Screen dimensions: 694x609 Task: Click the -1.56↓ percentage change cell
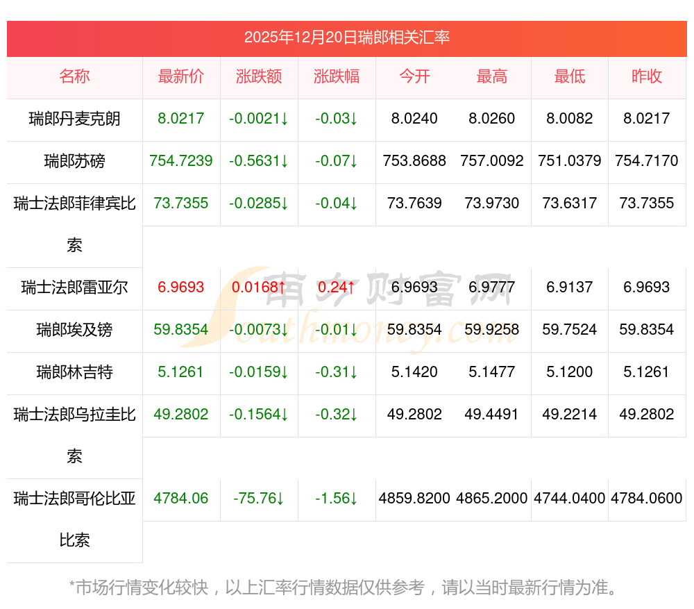tap(337, 498)
